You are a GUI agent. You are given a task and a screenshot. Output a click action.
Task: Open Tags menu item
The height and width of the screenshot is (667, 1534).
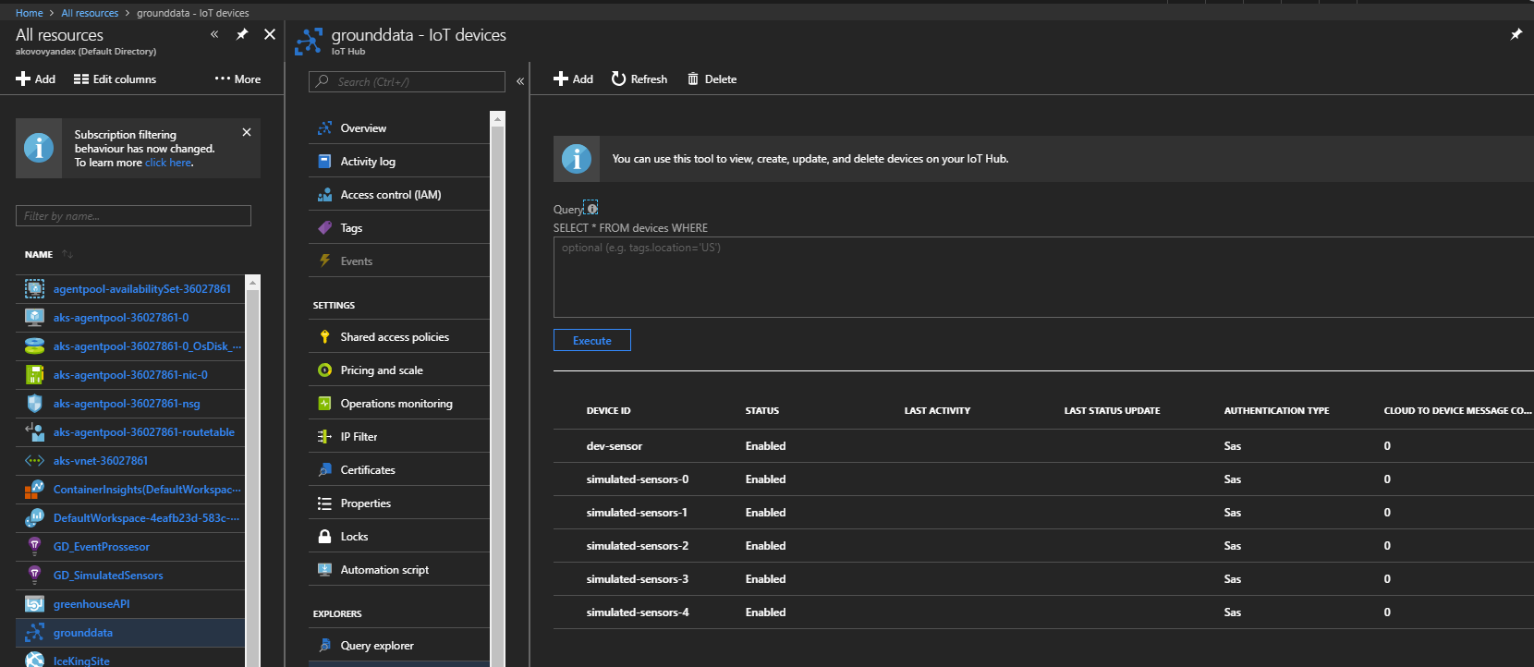click(399, 227)
